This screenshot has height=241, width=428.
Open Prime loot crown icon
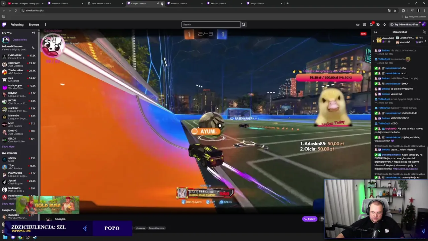358,24
